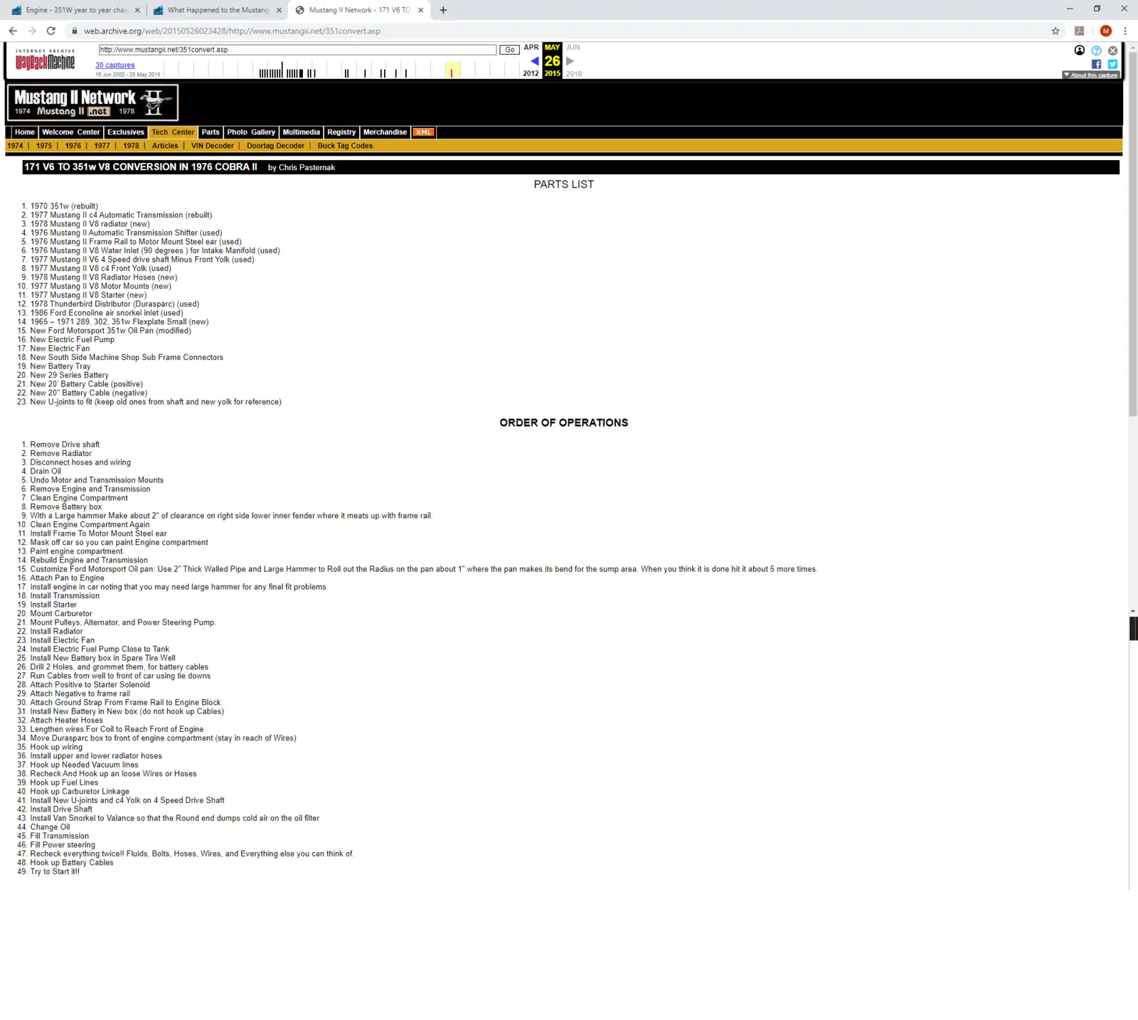The width and height of the screenshot is (1138, 1020).
Task: Click the Chrome address bar
Action: click(555, 31)
